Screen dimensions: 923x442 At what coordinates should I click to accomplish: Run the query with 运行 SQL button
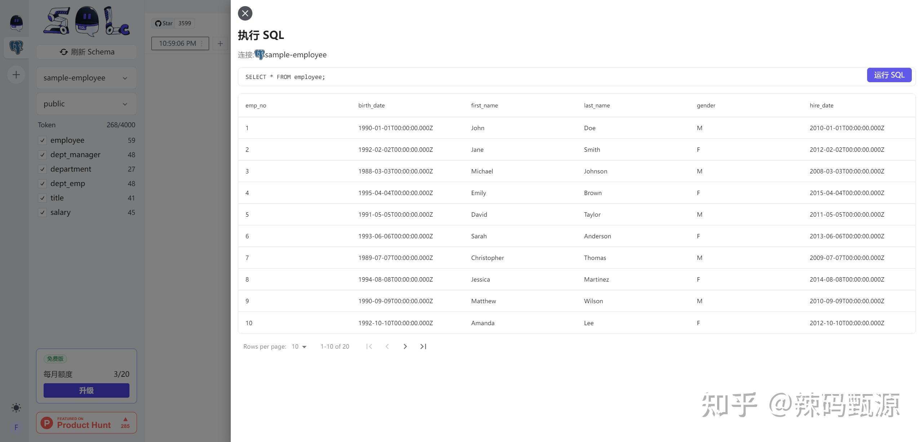(x=889, y=75)
